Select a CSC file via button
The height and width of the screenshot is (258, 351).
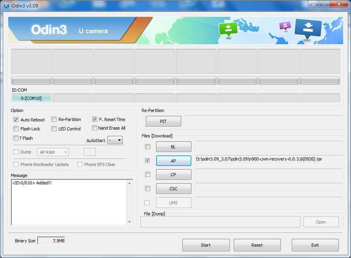point(173,189)
